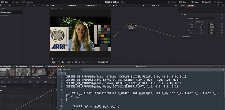The image size is (225, 110).
Task: Switch gallery to thumbnail grid view
Action: click(31, 5)
